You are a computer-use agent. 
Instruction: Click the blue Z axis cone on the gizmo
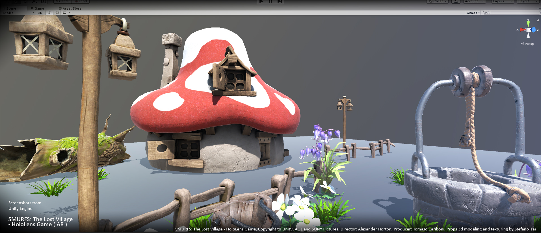534,30
